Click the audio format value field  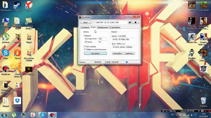click(123, 47)
